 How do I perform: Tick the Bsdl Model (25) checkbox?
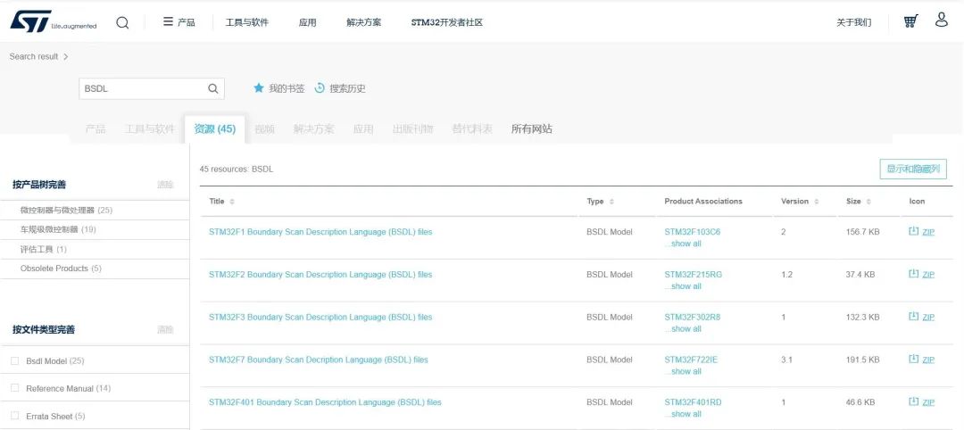coord(15,360)
